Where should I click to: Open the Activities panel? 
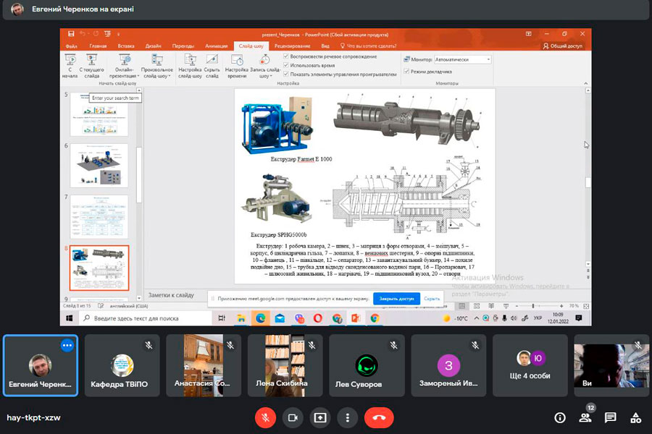(635, 417)
